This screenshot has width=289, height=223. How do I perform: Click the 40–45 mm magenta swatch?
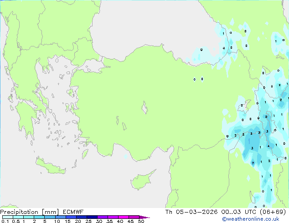(x=124, y=217)
